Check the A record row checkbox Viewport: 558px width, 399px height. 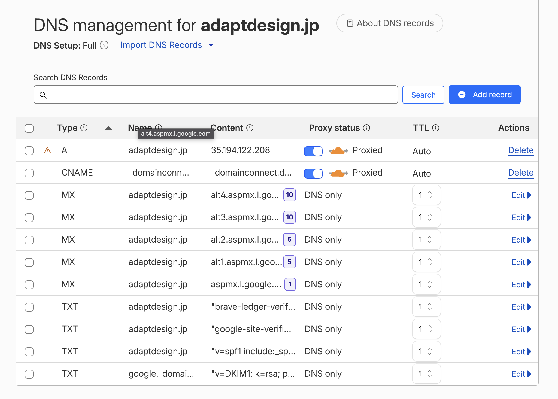pyautogui.click(x=29, y=151)
